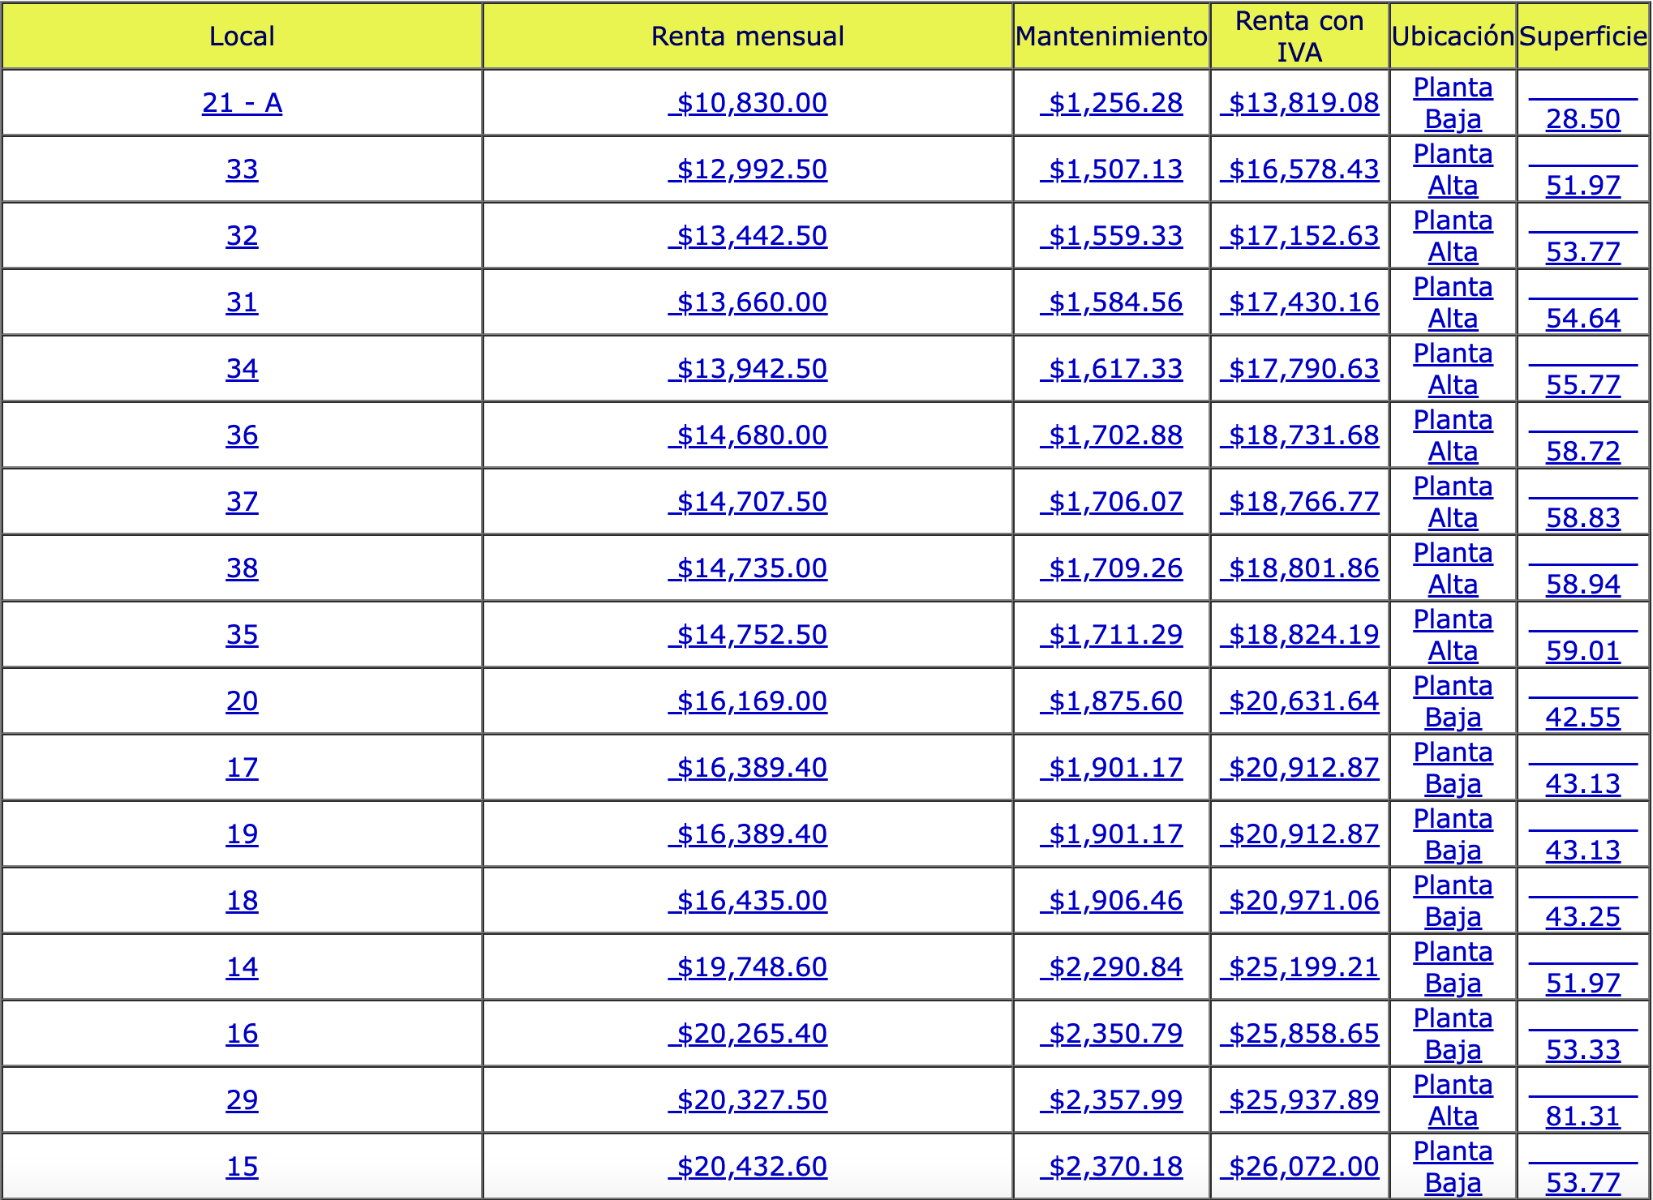The image size is (1653, 1200).
Task: Open local 20 link
Action: tap(242, 701)
